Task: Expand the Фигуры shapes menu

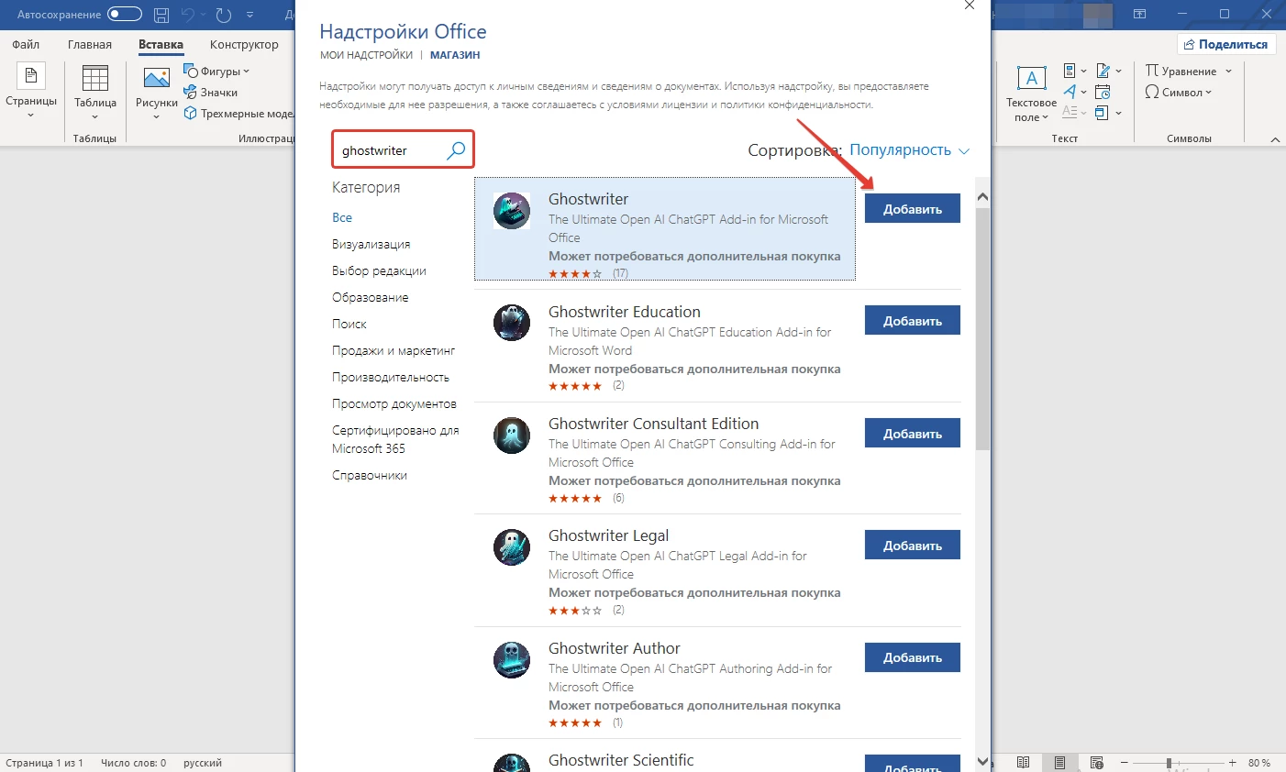Action: (216, 71)
